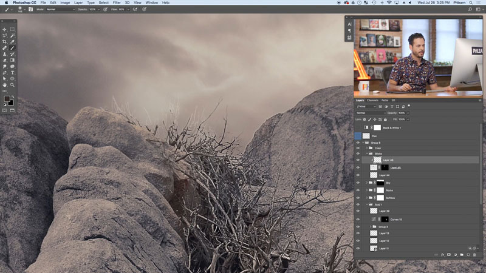The height and width of the screenshot is (273, 486).
Task: Select the Ellipse shape tool
Action: (12, 79)
